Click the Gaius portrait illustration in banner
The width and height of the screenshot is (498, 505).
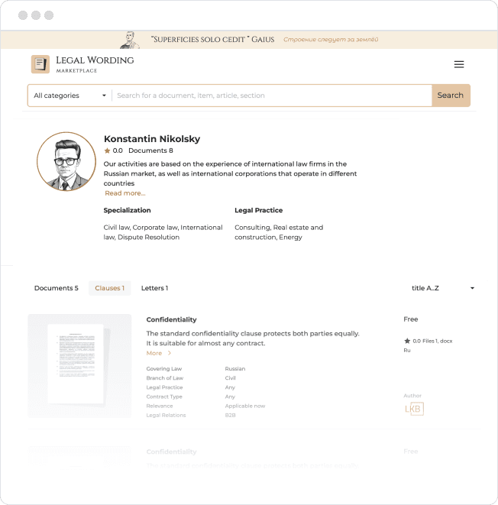pyautogui.click(x=133, y=40)
